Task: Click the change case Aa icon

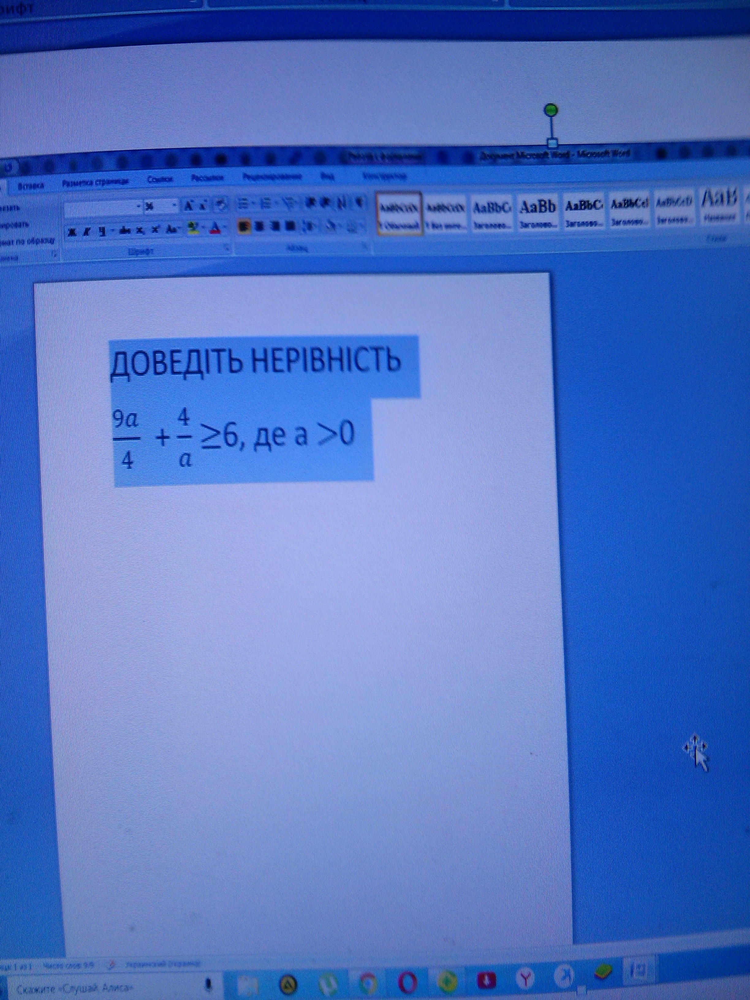Action: point(172,229)
